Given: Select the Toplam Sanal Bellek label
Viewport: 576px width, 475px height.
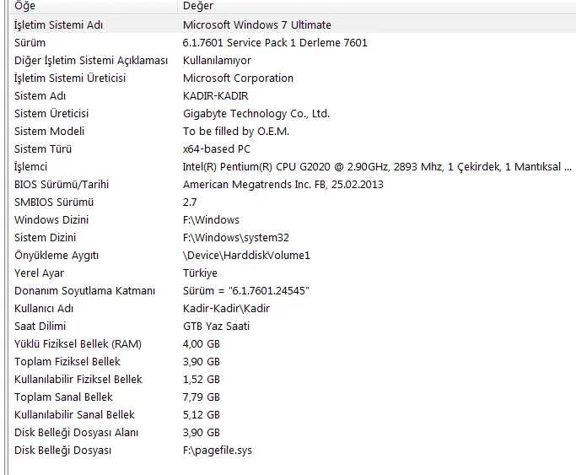Looking at the screenshot, I should (x=63, y=397).
